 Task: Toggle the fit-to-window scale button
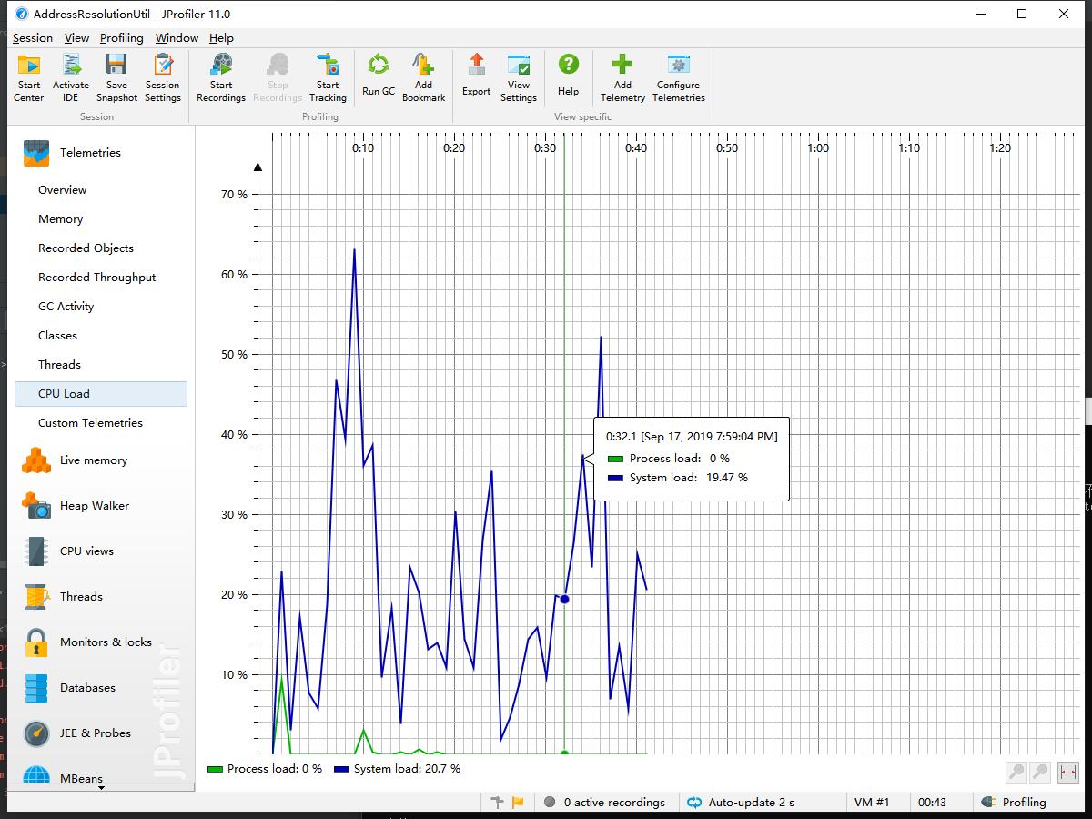coord(1067,772)
